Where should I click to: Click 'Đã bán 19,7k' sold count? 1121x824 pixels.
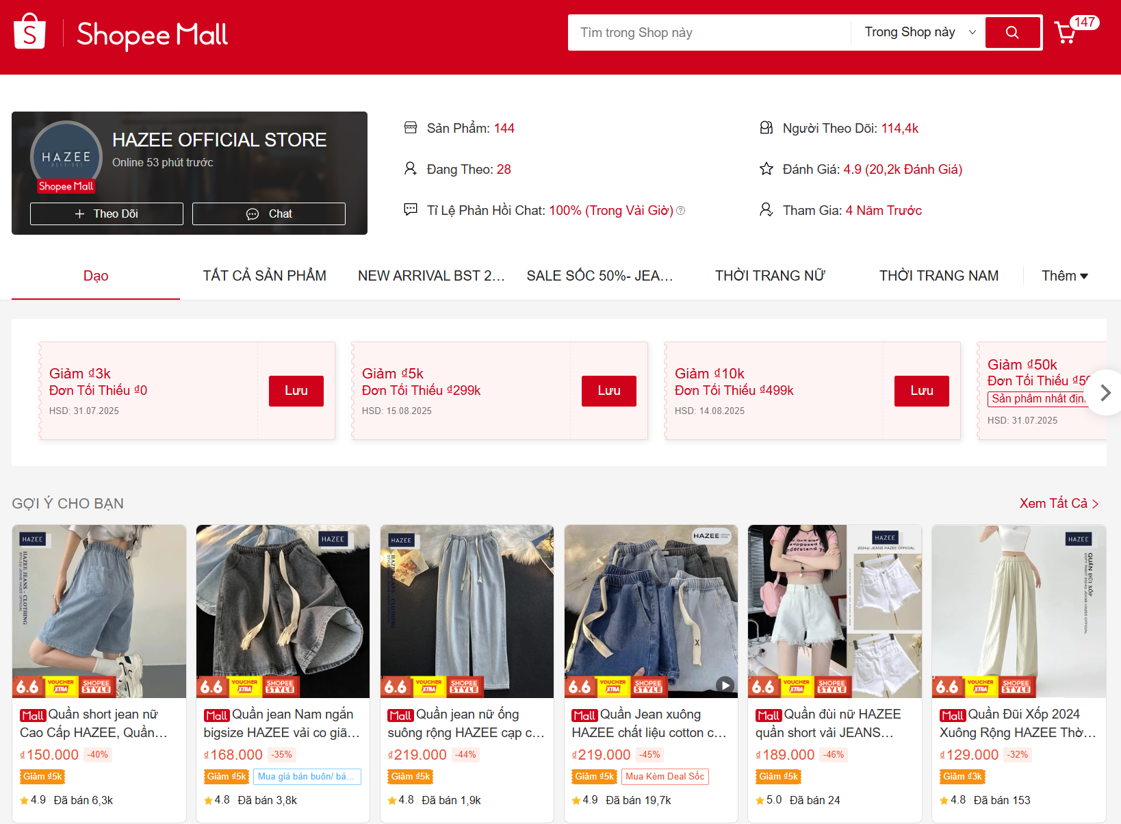[x=639, y=800]
